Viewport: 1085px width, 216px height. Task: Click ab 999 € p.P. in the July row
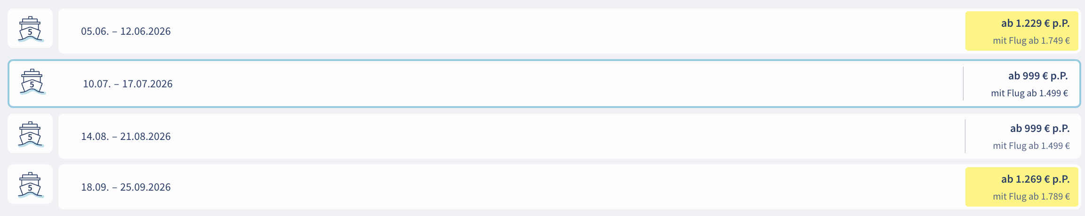point(1037,76)
